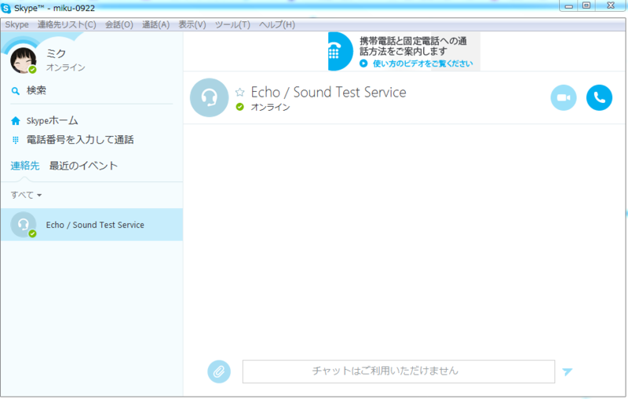Open the 連絡先リスト(C) menu
Viewport: 628px width, 399px height.
coord(67,24)
